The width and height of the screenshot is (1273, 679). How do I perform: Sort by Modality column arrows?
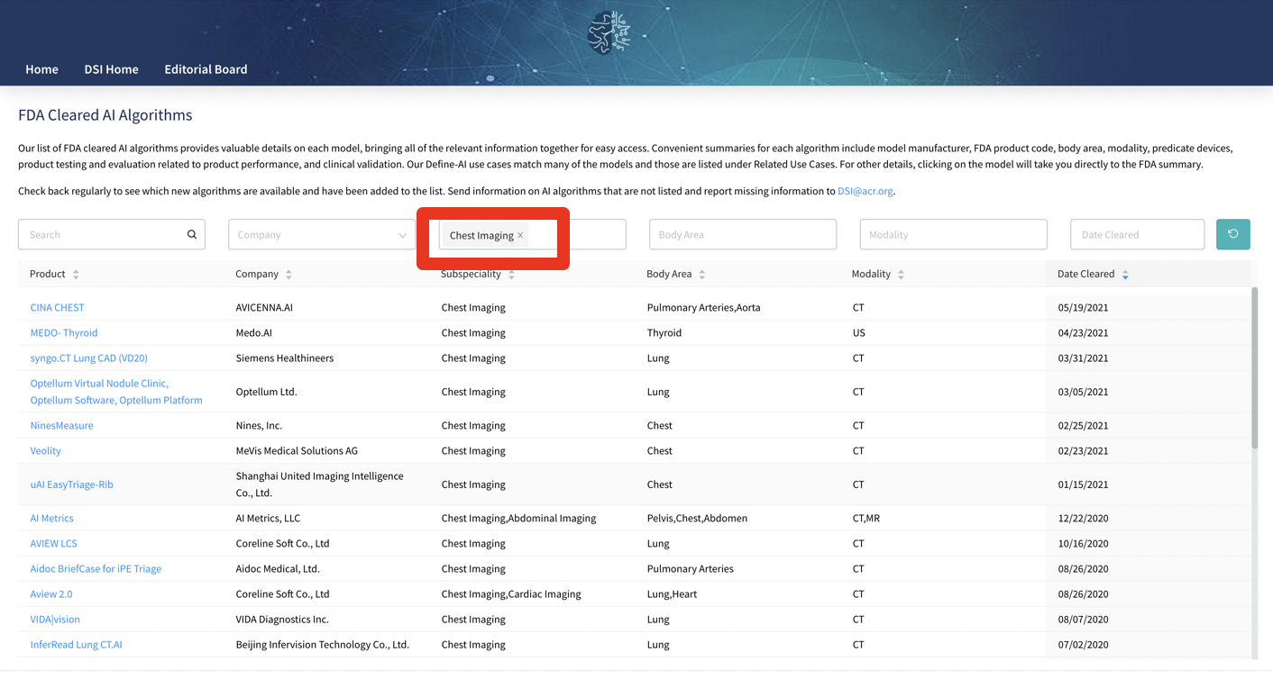901,274
